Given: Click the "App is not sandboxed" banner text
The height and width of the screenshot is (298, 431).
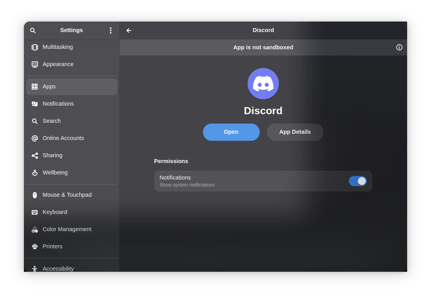Looking at the screenshot, I should point(263,47).
